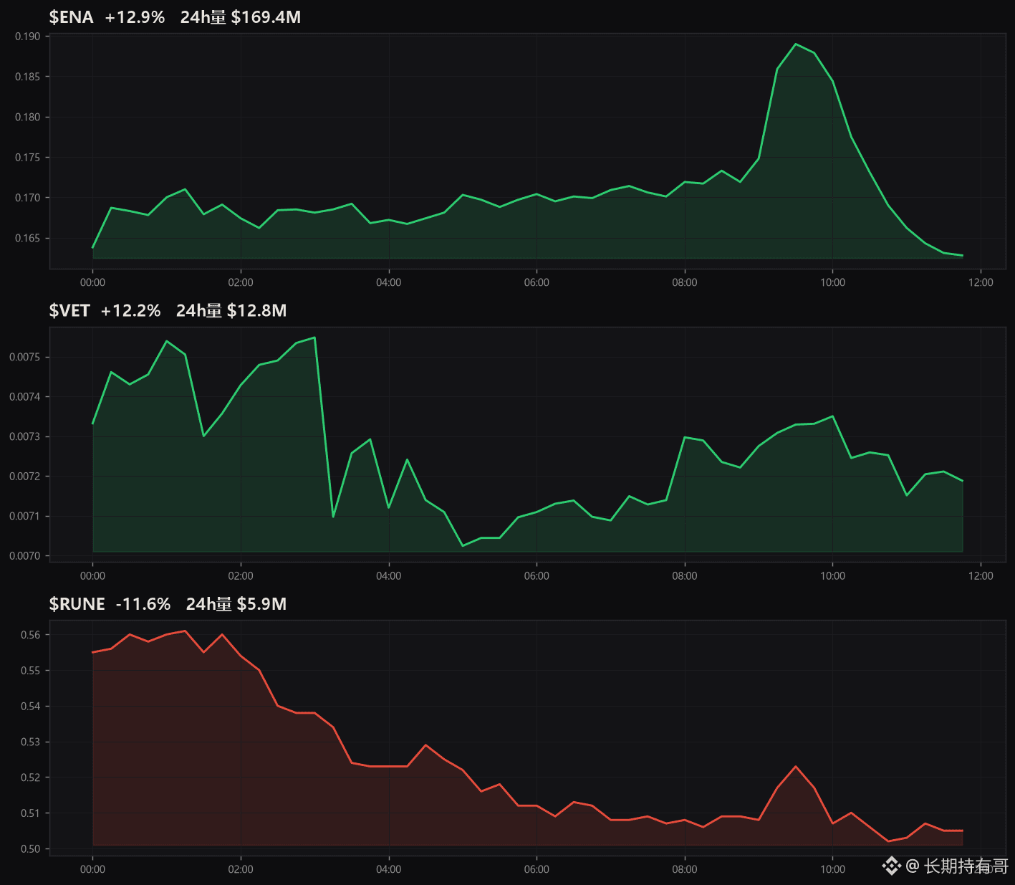Click the +12.9% change value for ENA
Viewport: 1015px width, 885px height.
tap(135, 17)
